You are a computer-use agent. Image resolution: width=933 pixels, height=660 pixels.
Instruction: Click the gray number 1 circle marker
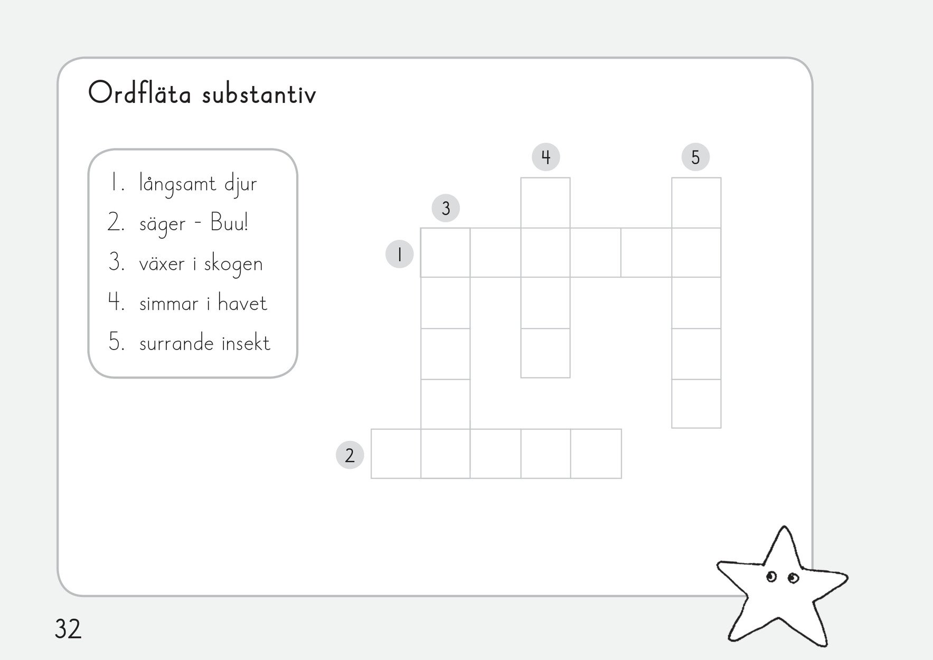pyautogui.click(x=399, y=254)
